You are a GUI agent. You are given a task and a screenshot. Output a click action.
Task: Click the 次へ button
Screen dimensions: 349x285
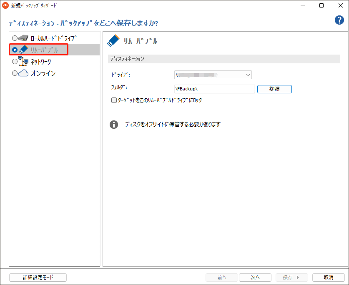255,277
